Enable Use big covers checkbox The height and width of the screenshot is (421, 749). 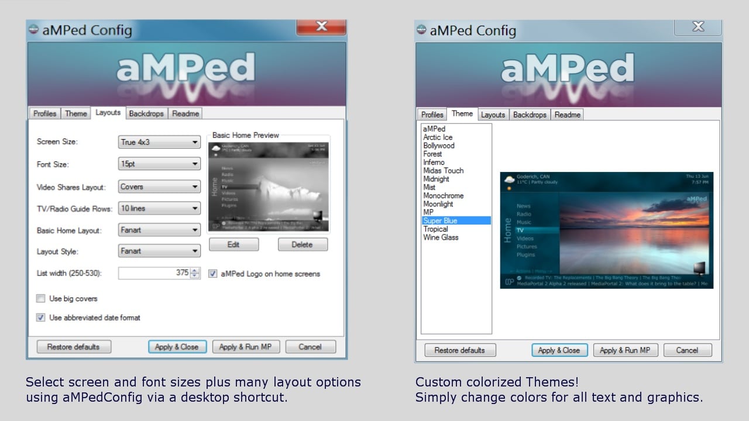click(40, 299)
